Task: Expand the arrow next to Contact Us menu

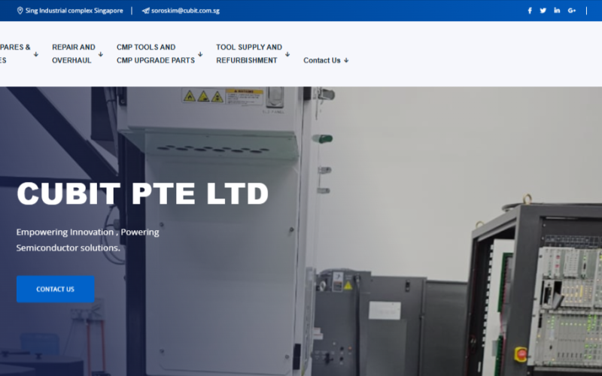Action: tap(346, 61)
